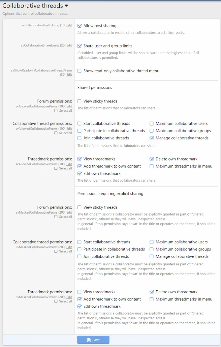This screenshot has width=221, height=347.
Task: Check View sticky threads under Shared permissions
Action: click(x=79, y=101)
